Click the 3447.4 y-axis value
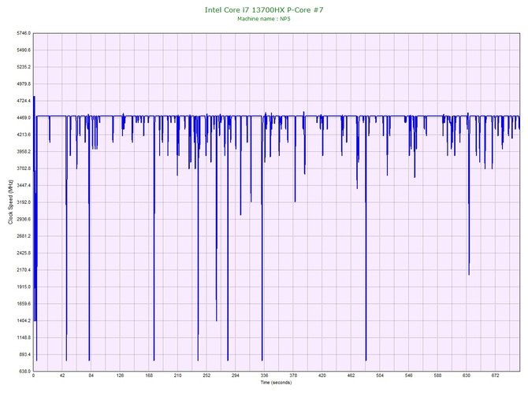Image resolution: width=528 pixels, height=396 pixels. point(24,185)
